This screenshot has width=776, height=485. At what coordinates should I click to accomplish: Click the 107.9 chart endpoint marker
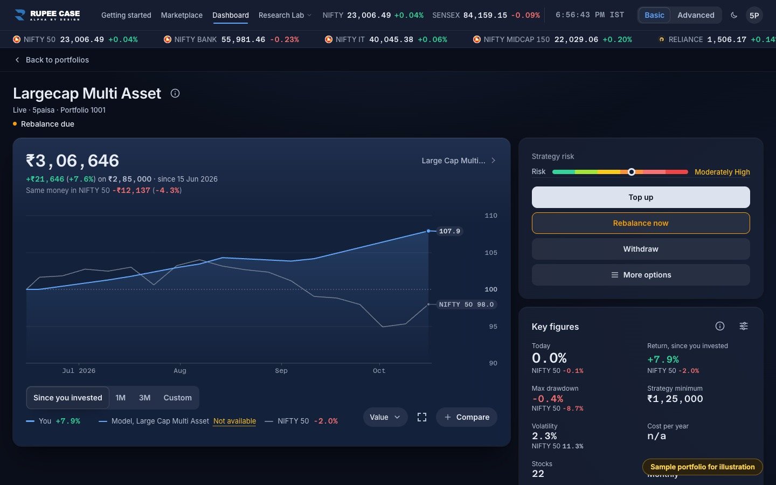(x=428, y=231)
